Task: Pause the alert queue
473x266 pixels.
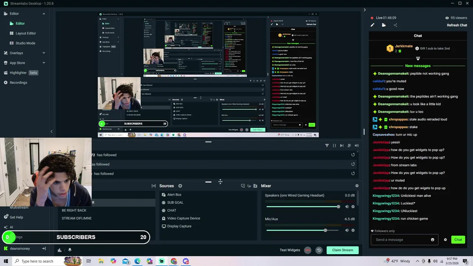Action: point(334,146)
